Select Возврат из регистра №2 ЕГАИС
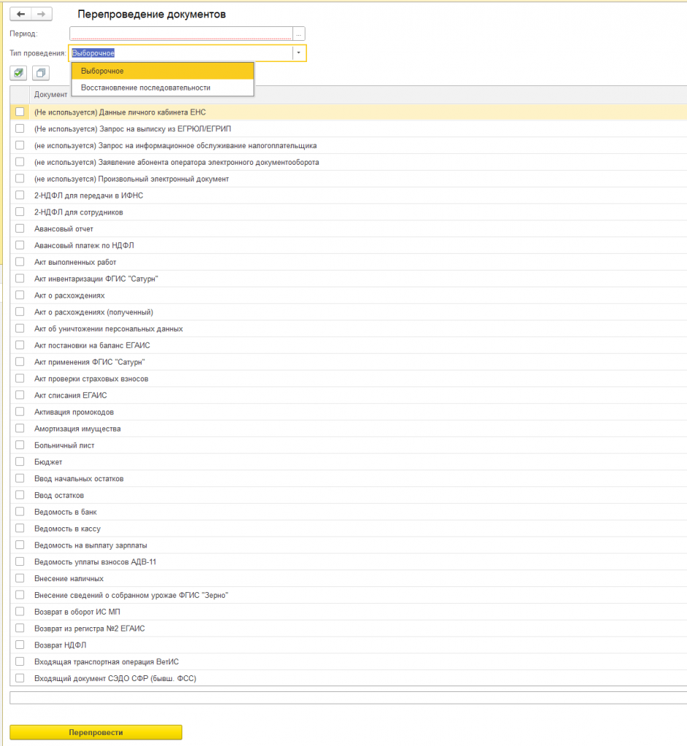Screen dimensions: 687x746 pyautogui.click(x=349, y=629)
